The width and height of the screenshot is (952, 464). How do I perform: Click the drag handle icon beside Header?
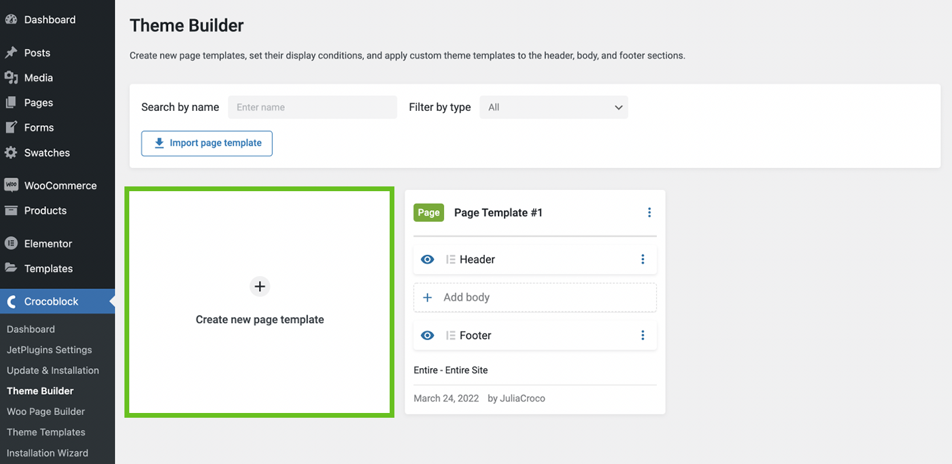(450, 259)
